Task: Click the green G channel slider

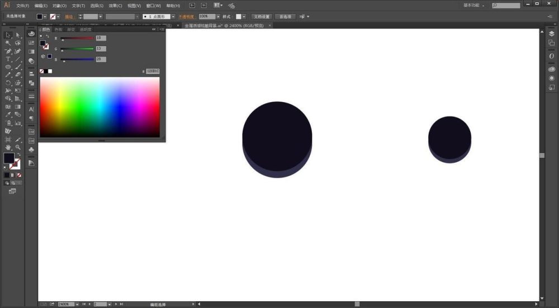Action: (x=77, y=49)
